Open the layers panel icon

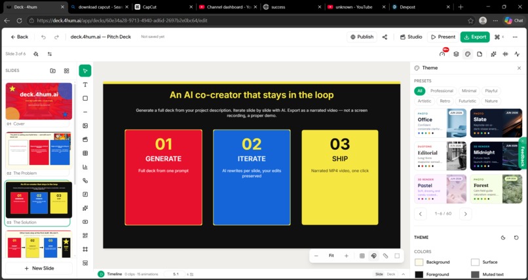point(456,54)
